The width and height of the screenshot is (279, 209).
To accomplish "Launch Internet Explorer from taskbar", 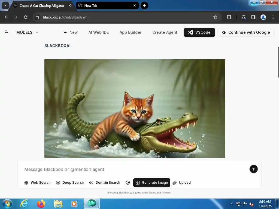I will pos(24,204).
